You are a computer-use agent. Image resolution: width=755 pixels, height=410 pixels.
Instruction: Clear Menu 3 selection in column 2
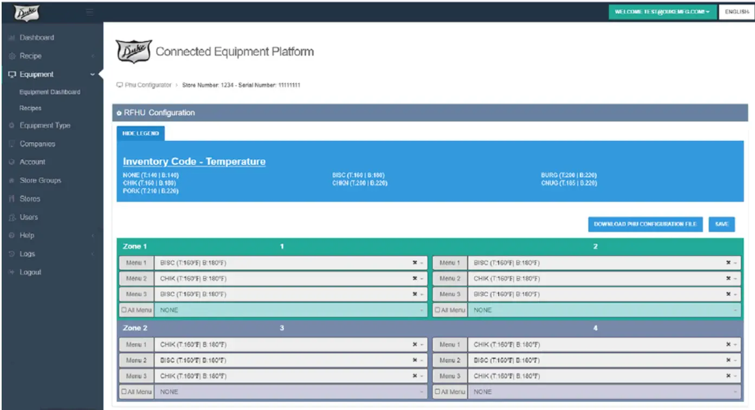coord(728,294)
